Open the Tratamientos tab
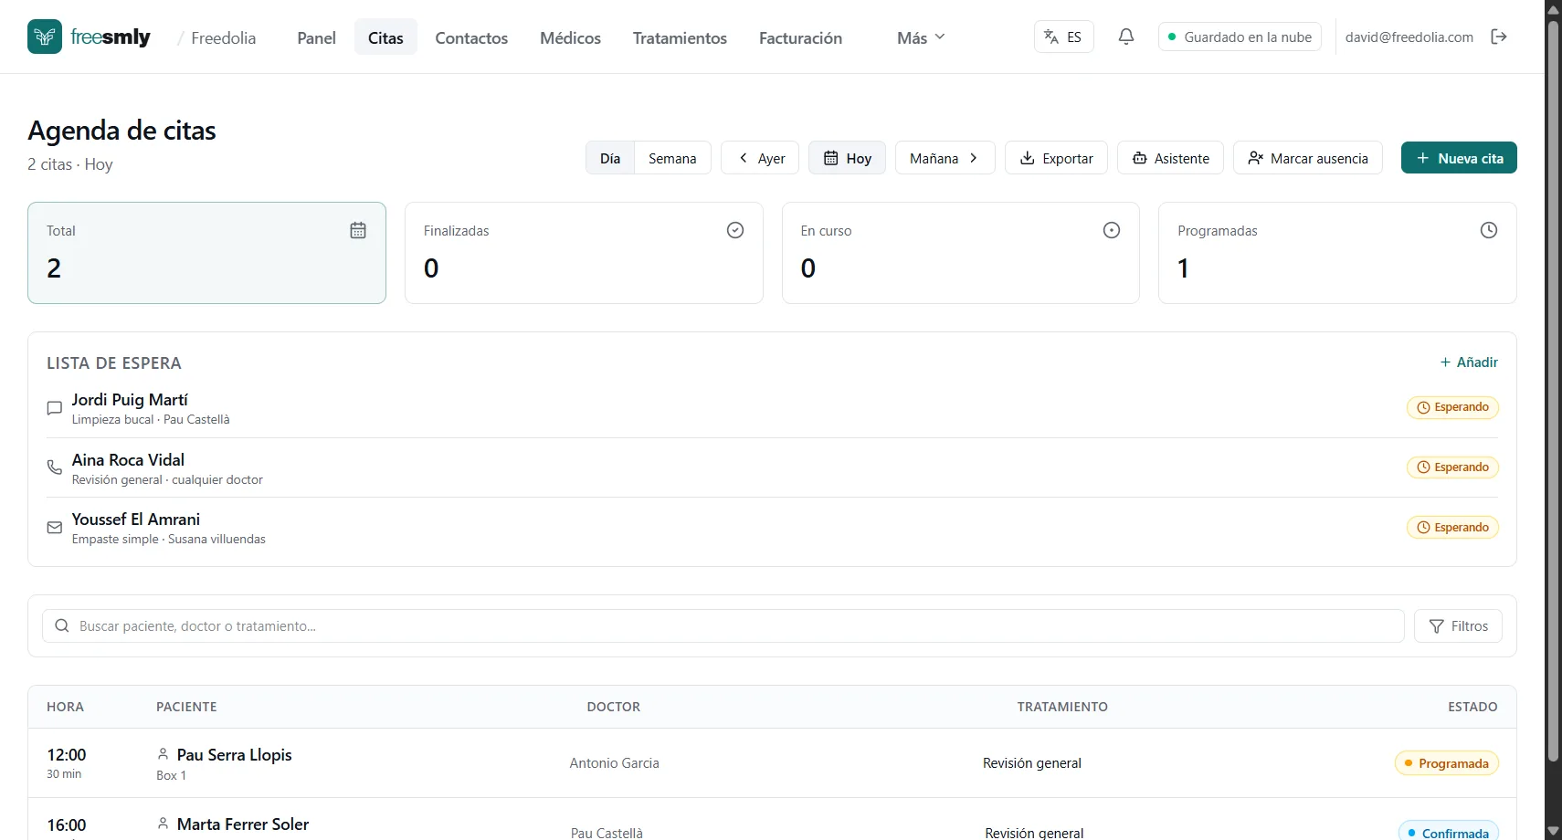Viewport: 1562px width, 840px height. (680, 37)
